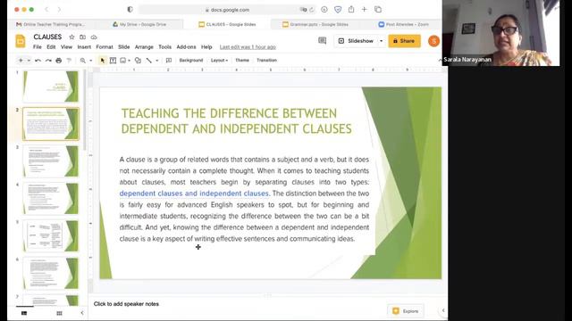Switch to the Post Attendee Zoom tab

click(403, 24)
